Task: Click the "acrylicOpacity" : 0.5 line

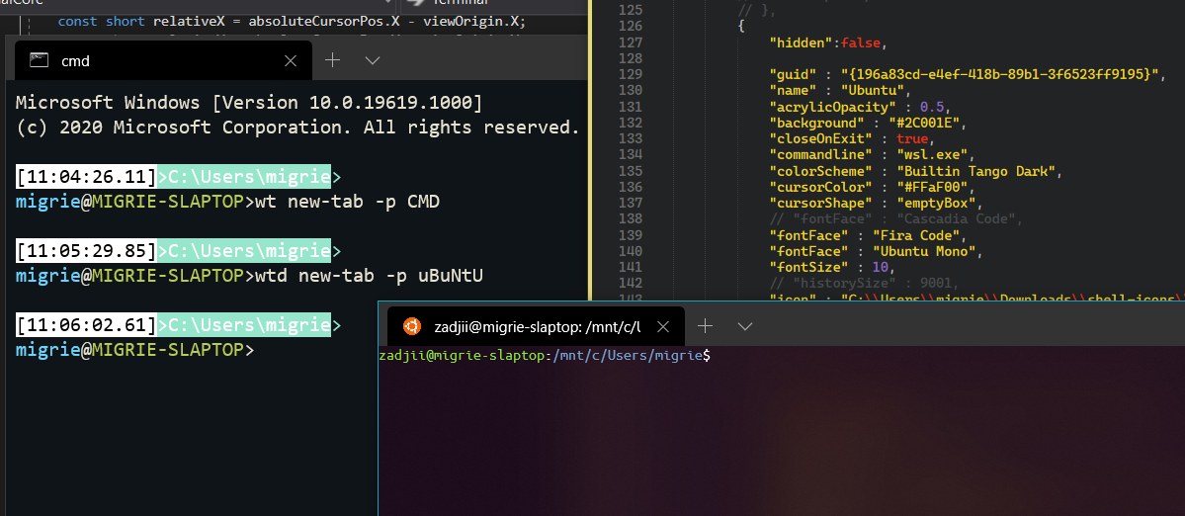Action: click(859, 106)
